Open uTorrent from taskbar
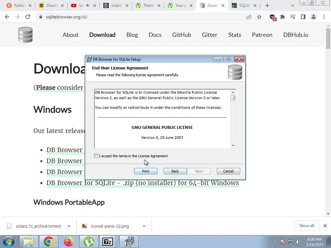The height and width of the screenshot is (248, 331). [89, 242]
